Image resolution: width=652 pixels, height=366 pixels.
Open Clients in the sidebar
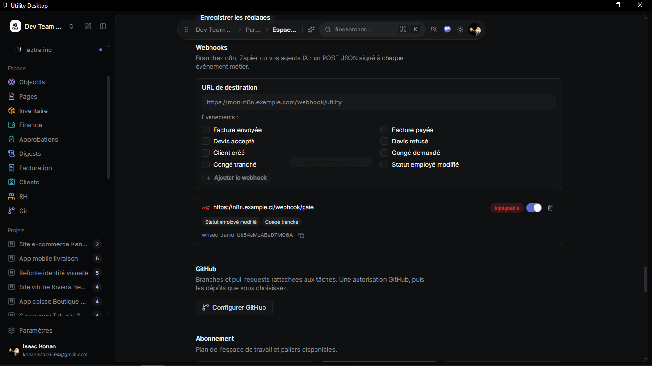coord(29,182)
